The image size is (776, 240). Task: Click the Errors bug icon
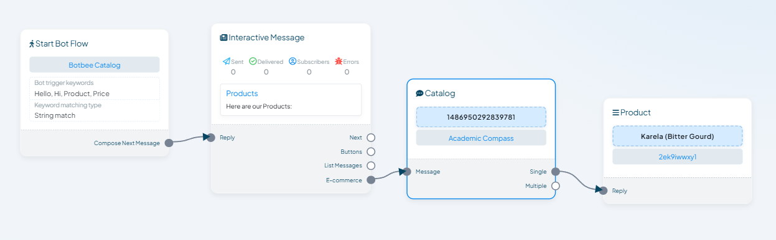(x=339, y=61)
